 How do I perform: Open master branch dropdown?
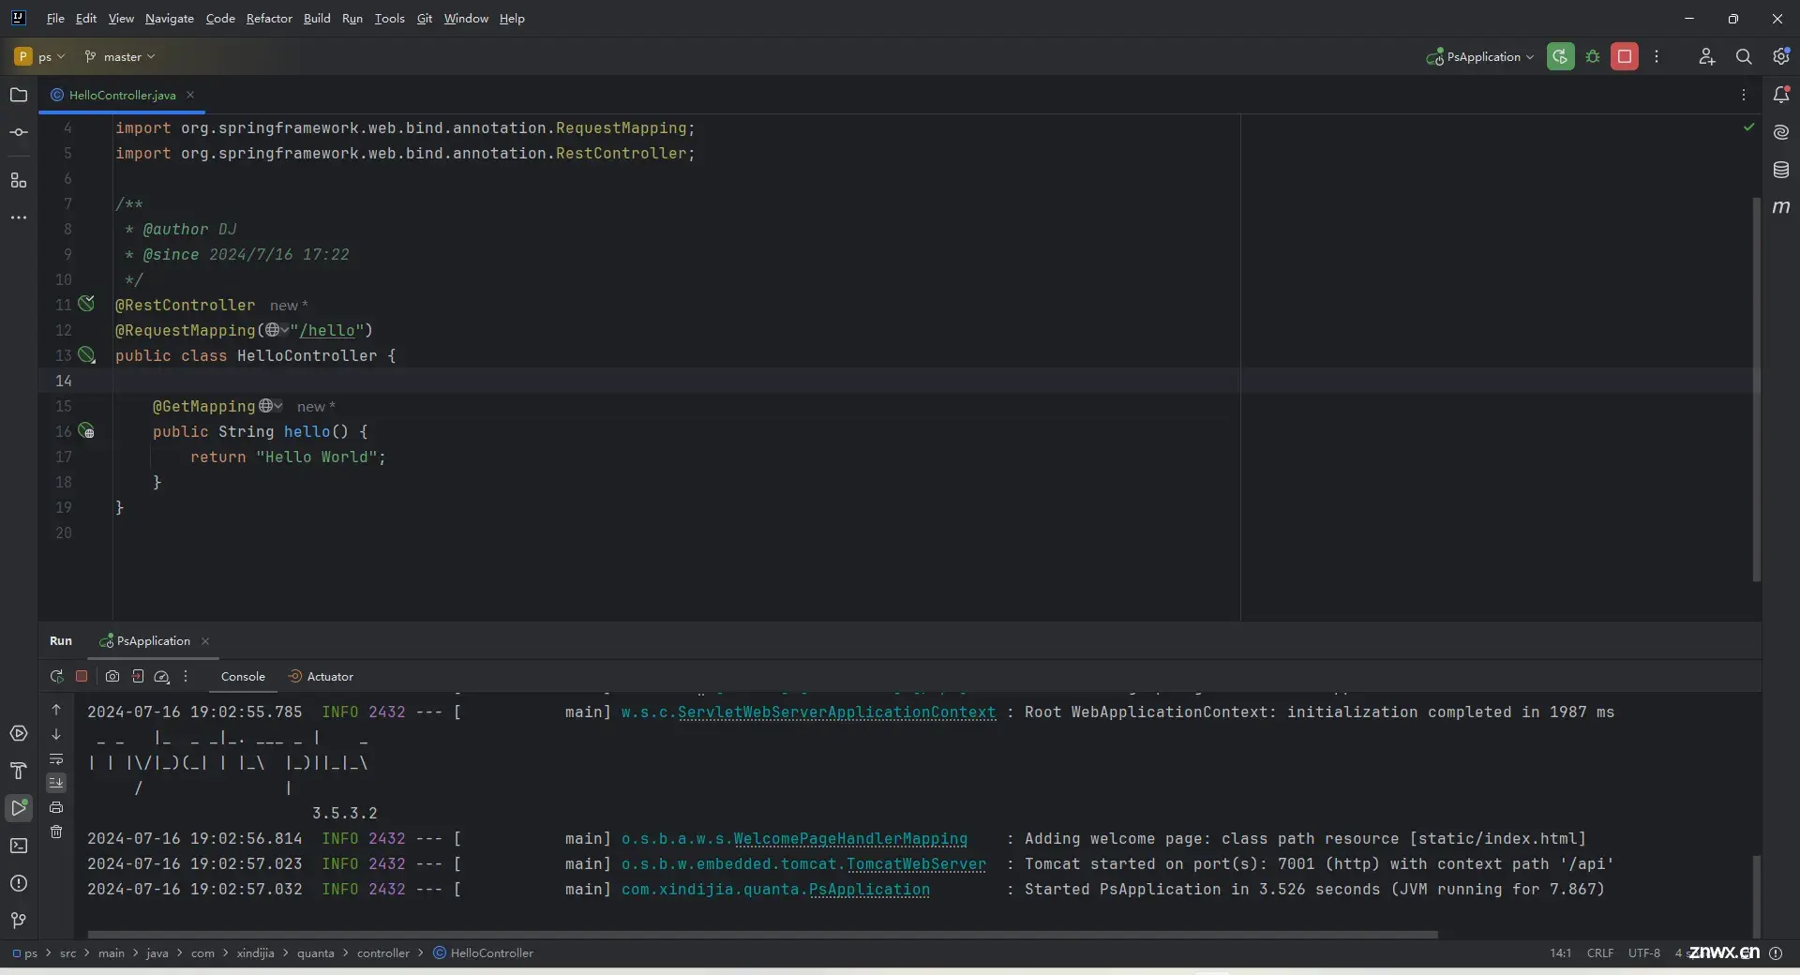pos(120,56)
